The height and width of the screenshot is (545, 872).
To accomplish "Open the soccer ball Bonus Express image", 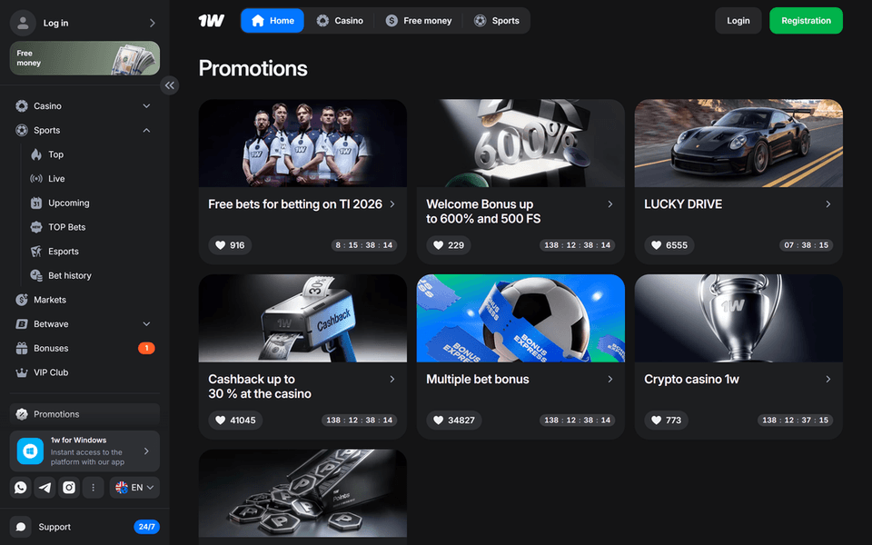I will 520,318.
